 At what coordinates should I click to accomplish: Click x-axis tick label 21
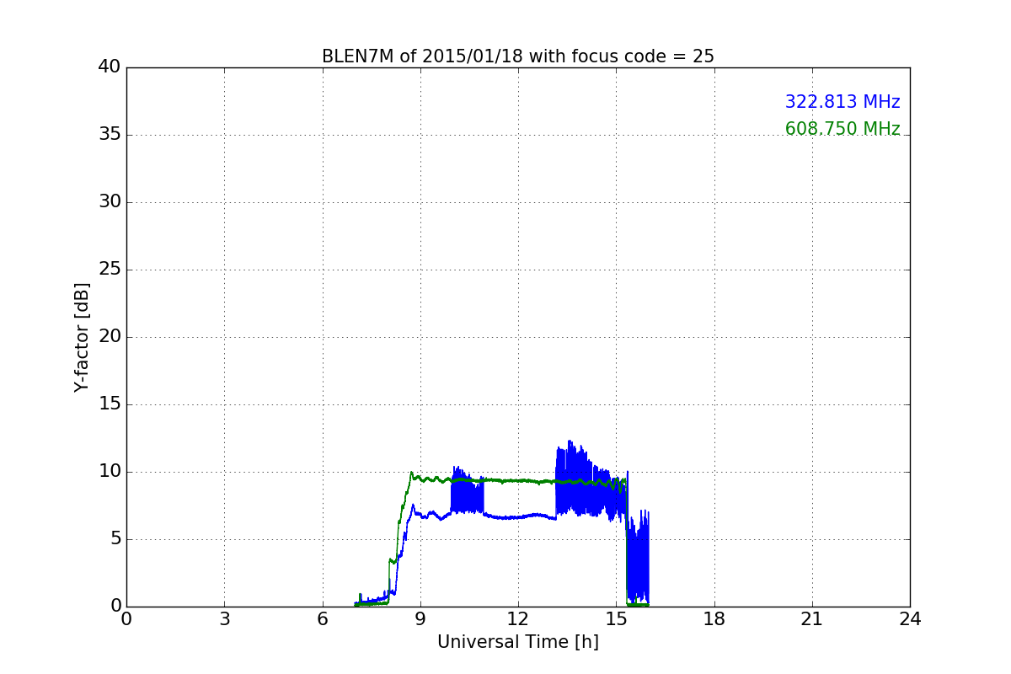coord(812,619)
